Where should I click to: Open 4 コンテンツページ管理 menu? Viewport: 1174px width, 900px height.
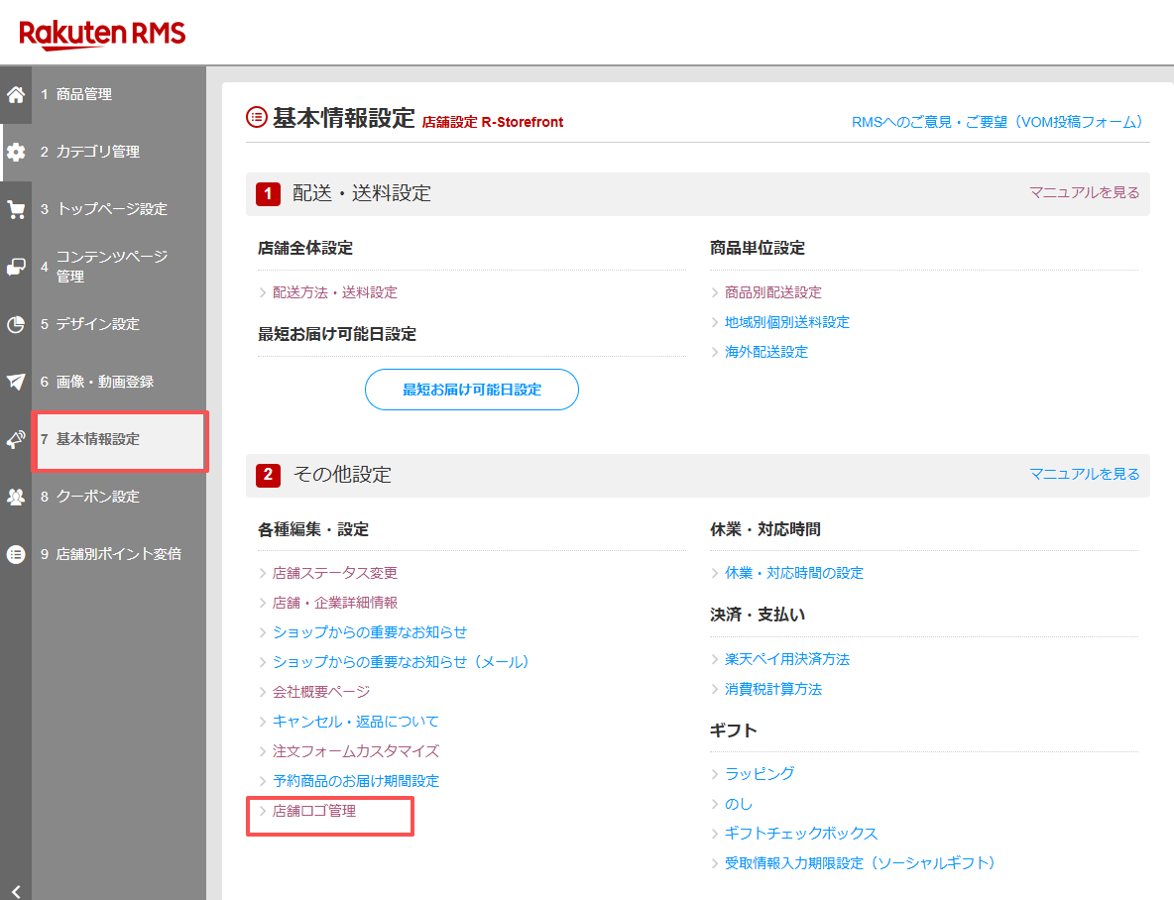(118, 267)
